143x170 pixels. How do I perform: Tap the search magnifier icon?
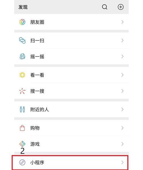coord(105,7)
